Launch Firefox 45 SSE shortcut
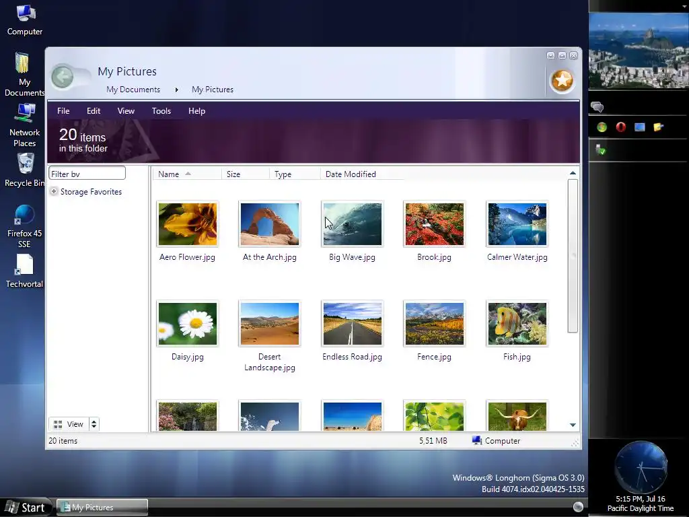This screenshot has width=689, height=517. (25, 226)
